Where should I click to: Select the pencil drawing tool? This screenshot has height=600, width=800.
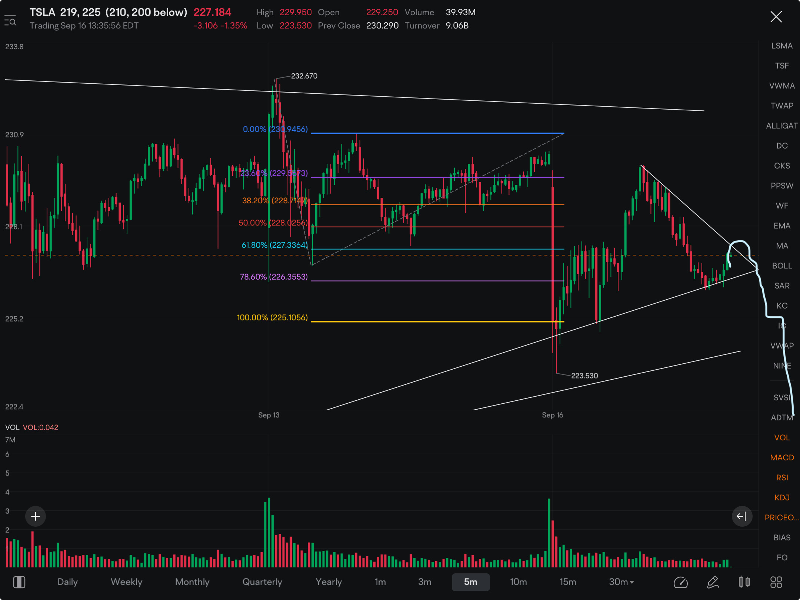pyautogui.click(x=713, y=582)
